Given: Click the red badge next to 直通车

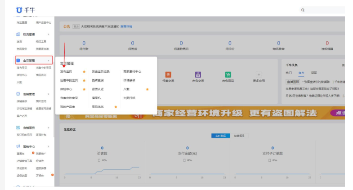Looking at the screenshot, I should click(x=33, y=153).
